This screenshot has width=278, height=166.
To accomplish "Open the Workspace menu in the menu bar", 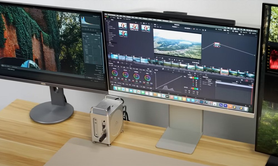I will [x=165, y=21].
